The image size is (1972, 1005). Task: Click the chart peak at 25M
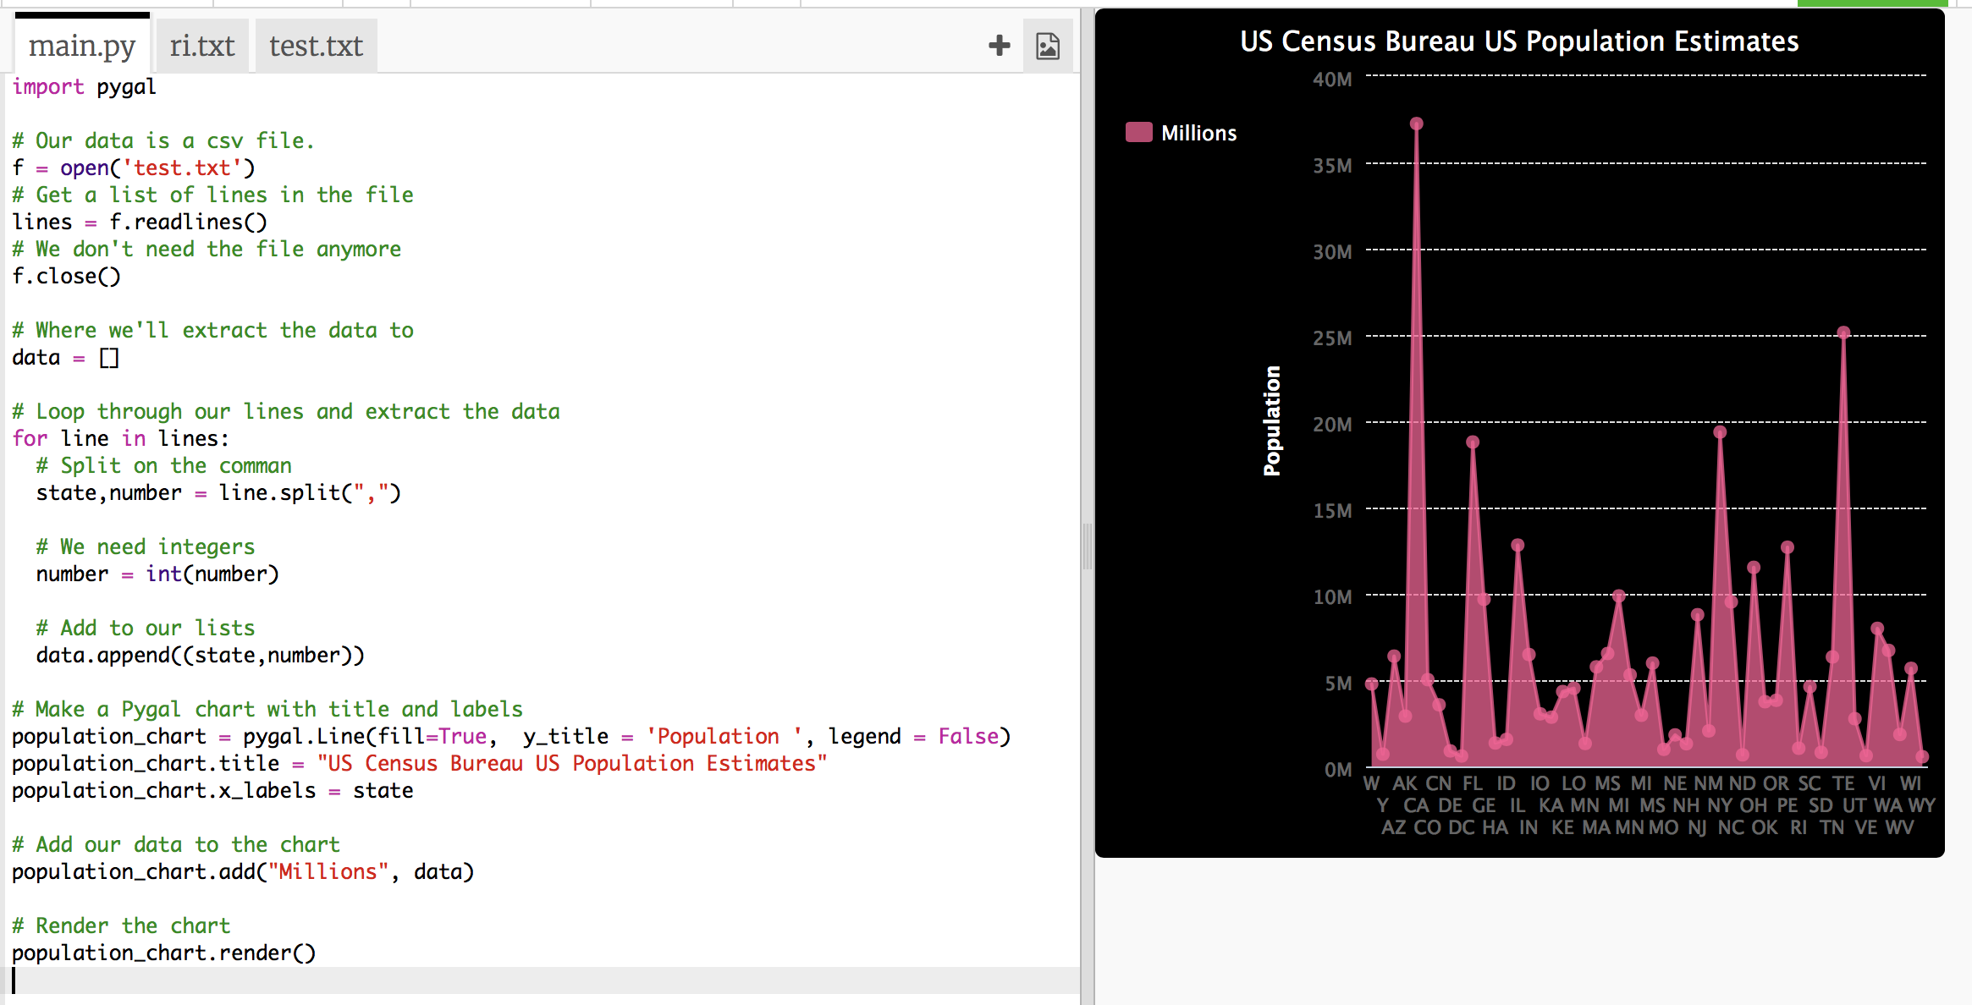[1843, 332]
